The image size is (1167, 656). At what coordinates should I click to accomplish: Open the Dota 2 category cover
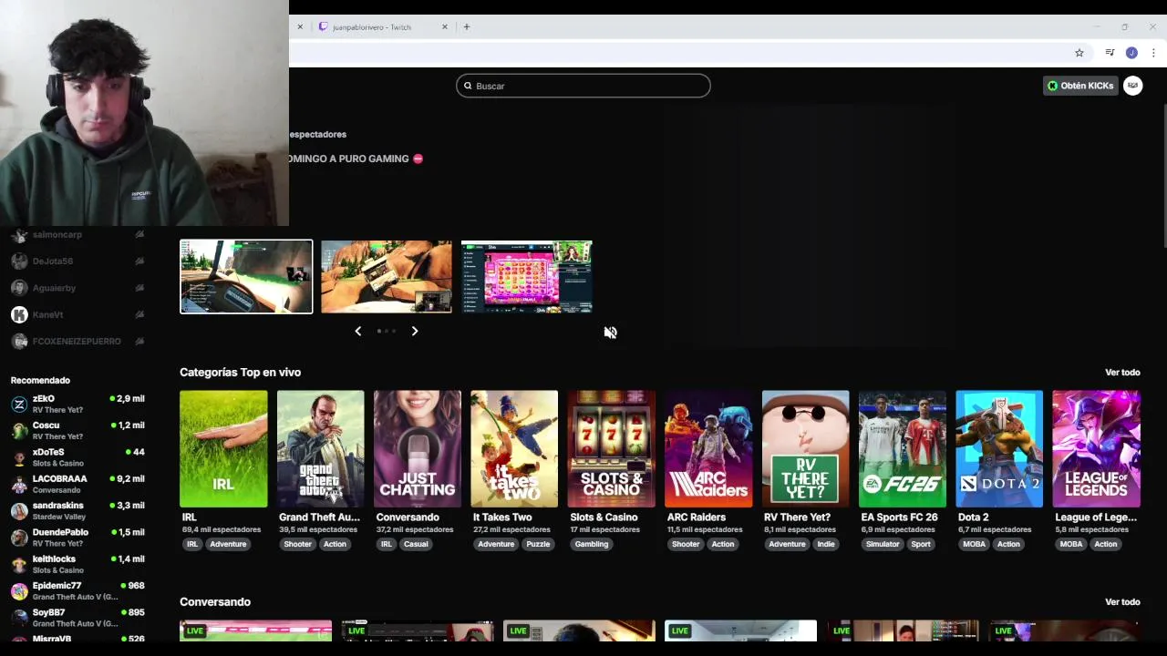click(x=999, y=449)
